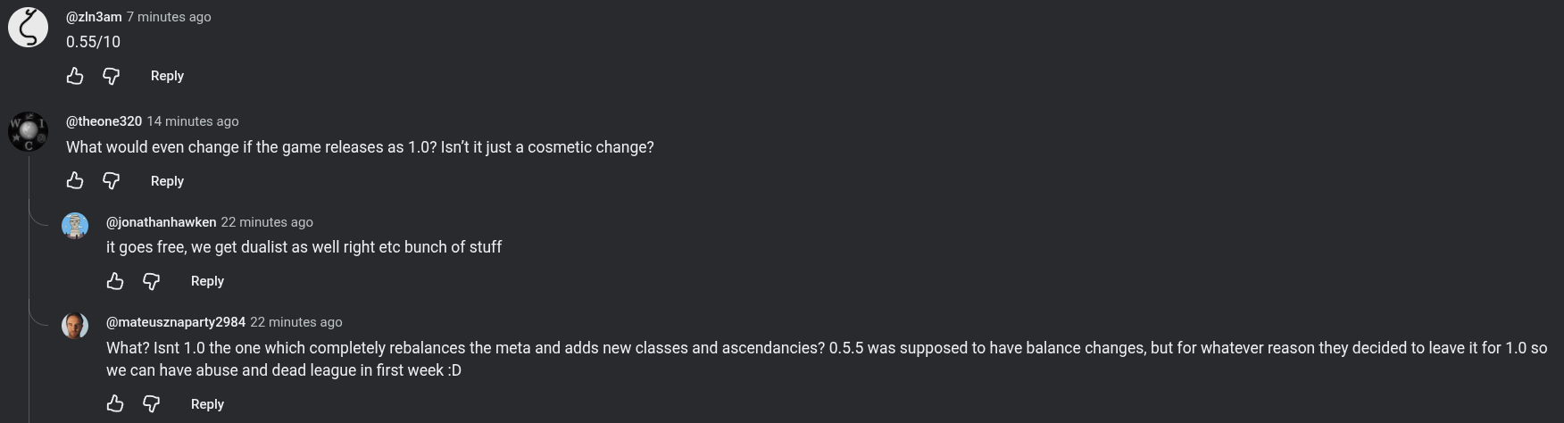Reply to @zln3am's comment
Viewport: 1564px width, 423px height.
pos(167,76)
